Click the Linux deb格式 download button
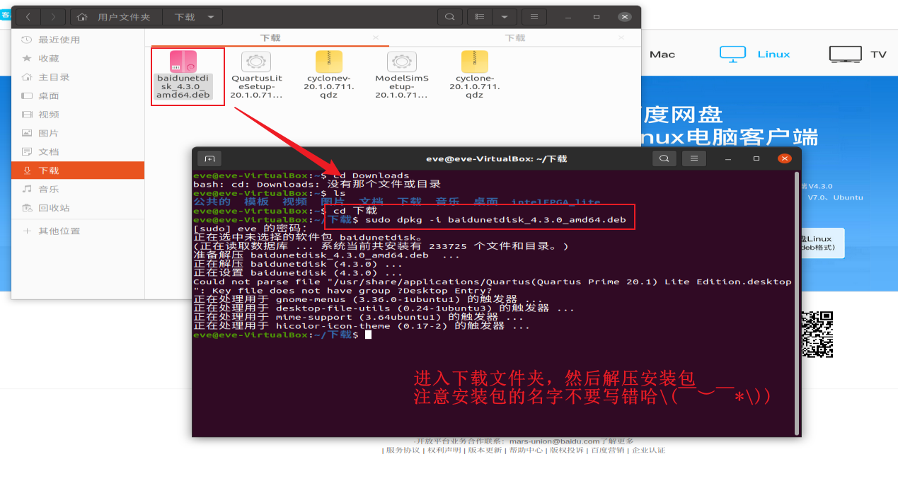The image size is (898, 481). coord(822,243)
